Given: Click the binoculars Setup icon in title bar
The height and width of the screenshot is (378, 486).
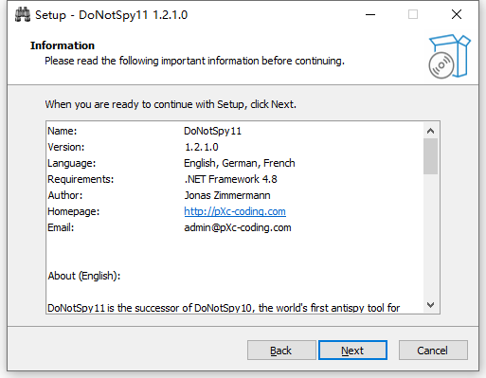Looking at the screenshot, I should 23,15.
